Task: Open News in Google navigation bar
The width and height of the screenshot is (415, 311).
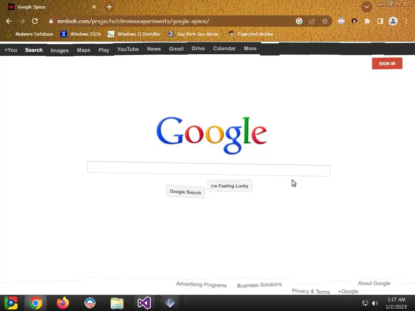Action: [x=154, y=49]
